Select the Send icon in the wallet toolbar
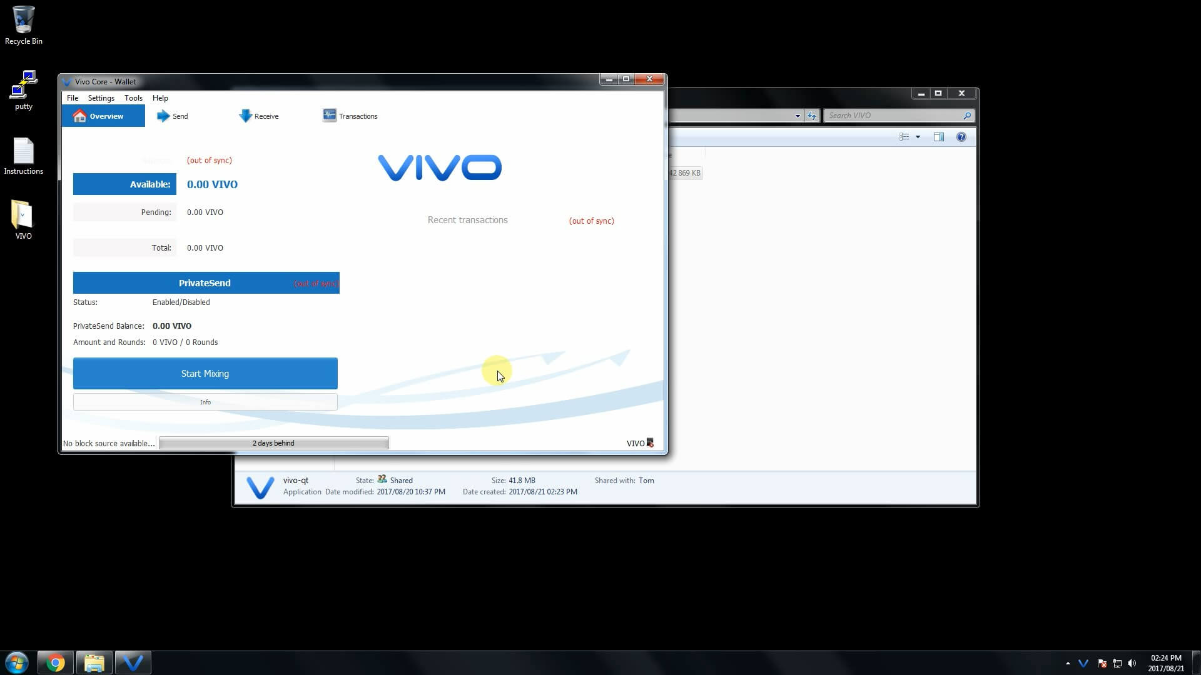Viewport: 1201px width, 675px height. point(164,116)
